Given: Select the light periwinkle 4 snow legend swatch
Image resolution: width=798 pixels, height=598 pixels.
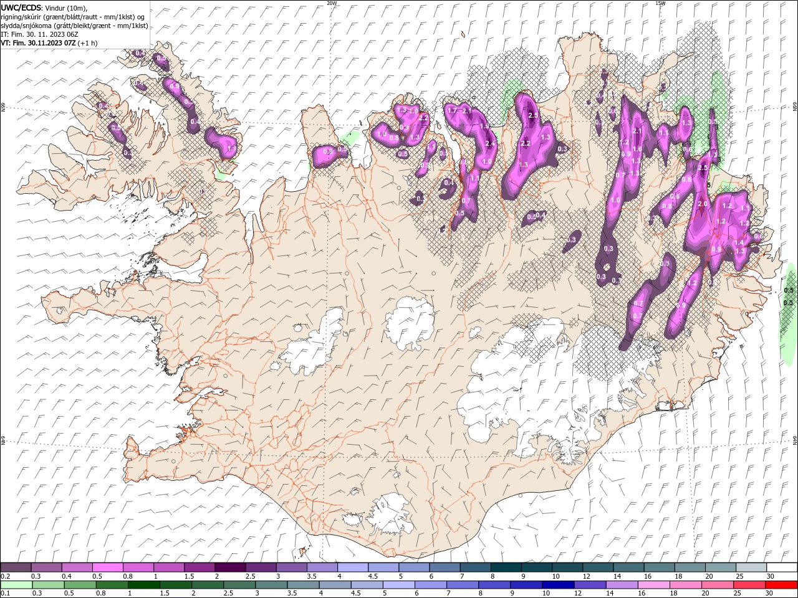Looking at the screenshot, I should [x=352, y=567].
